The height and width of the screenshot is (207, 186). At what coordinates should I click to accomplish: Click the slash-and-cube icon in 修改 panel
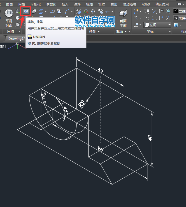coord(78,11)
